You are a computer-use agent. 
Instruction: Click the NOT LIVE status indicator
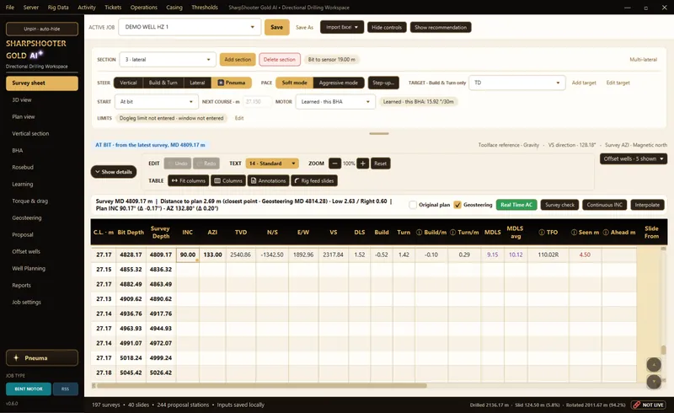pos(648,405)
